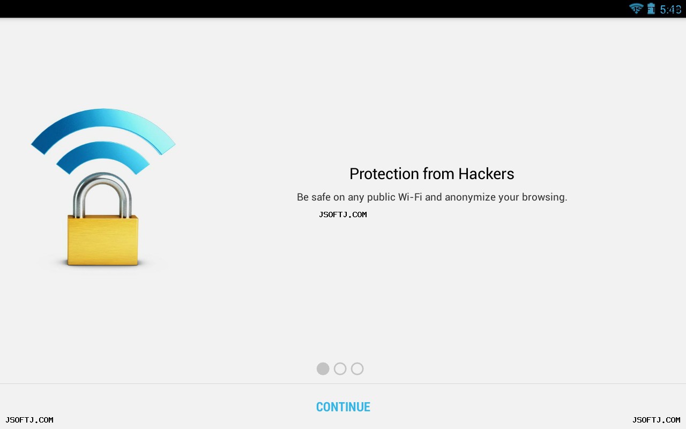
Task: Jump to the second page indicator dot
Action: coord(340,368)
